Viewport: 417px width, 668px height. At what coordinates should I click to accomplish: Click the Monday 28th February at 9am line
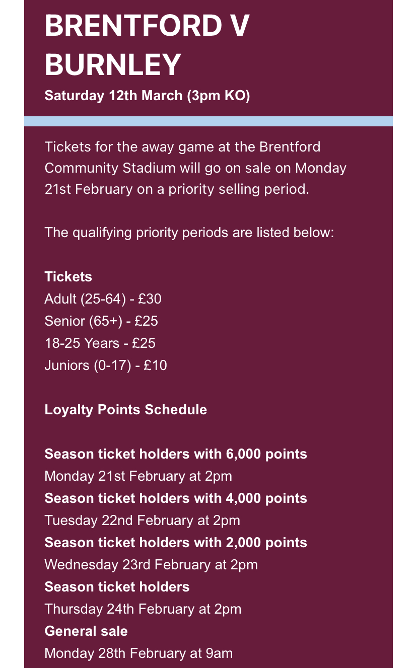pyautogui.click(x=138, y=653)
